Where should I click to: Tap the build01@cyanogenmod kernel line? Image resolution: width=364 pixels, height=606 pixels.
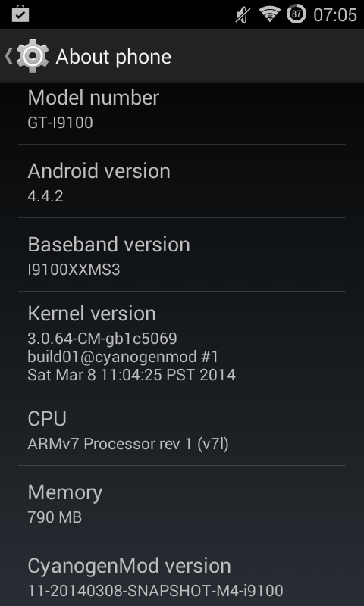pyautogui.click(x=123, y=357)
